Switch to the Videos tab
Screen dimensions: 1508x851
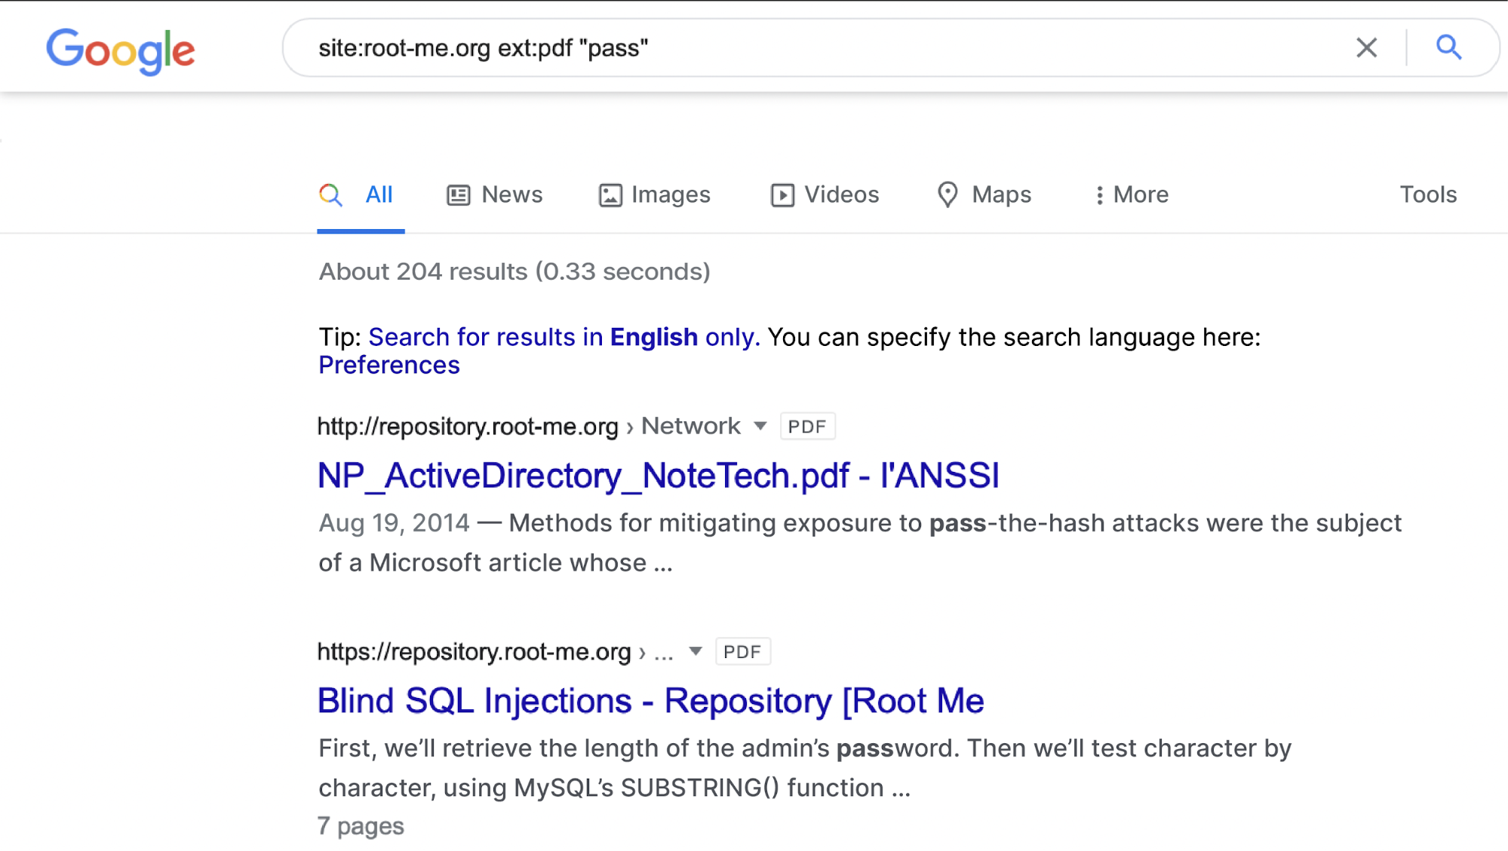pyautogui.click(x=825, y=195)
